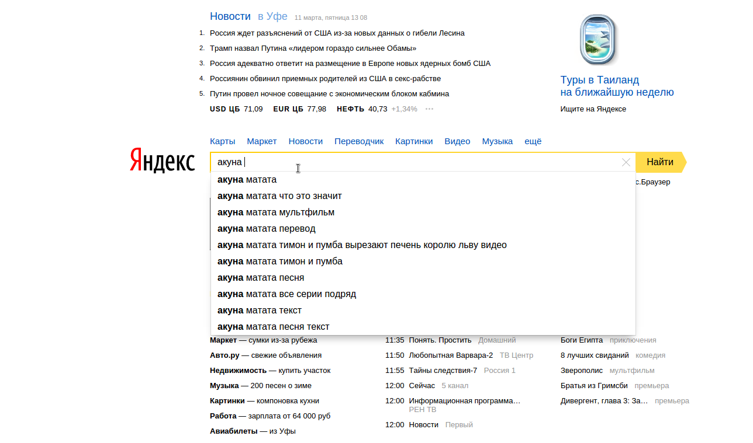Open the Маркет tab
The width and height of the screenshot is (753, 443).
click(262, 141)
